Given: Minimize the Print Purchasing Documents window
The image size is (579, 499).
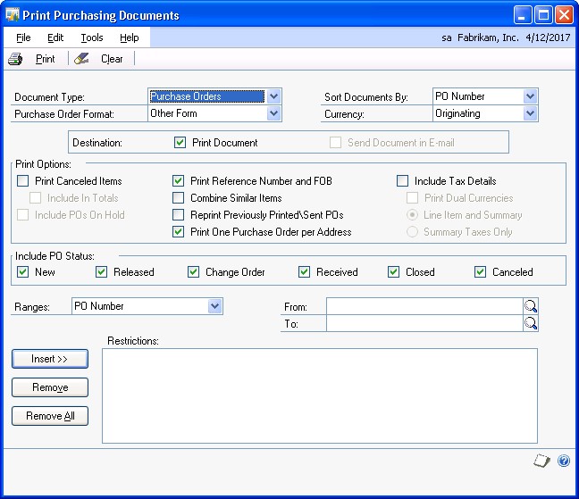Looking at the screenshot, I should pos(522,15).
